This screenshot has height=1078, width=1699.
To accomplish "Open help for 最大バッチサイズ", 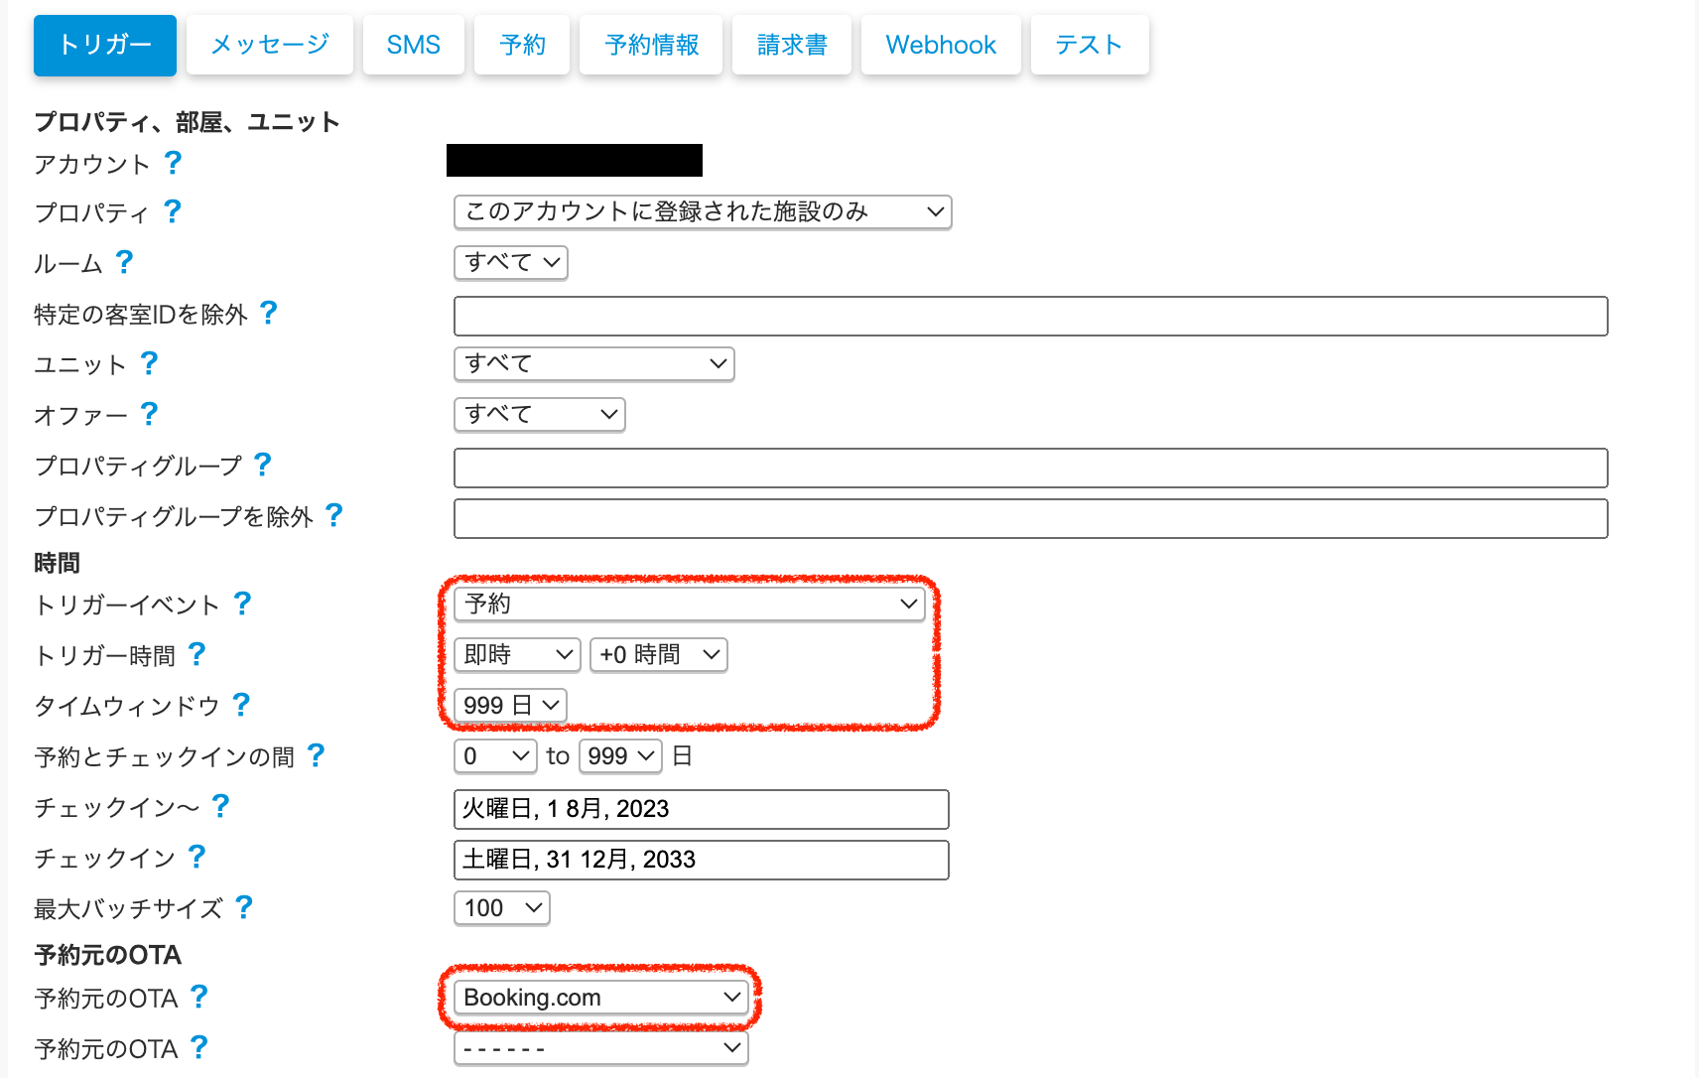I will point(244,906).
